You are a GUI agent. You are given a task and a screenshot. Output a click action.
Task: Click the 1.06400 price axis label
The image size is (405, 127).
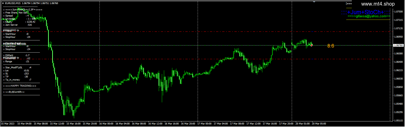pos(399,62)
